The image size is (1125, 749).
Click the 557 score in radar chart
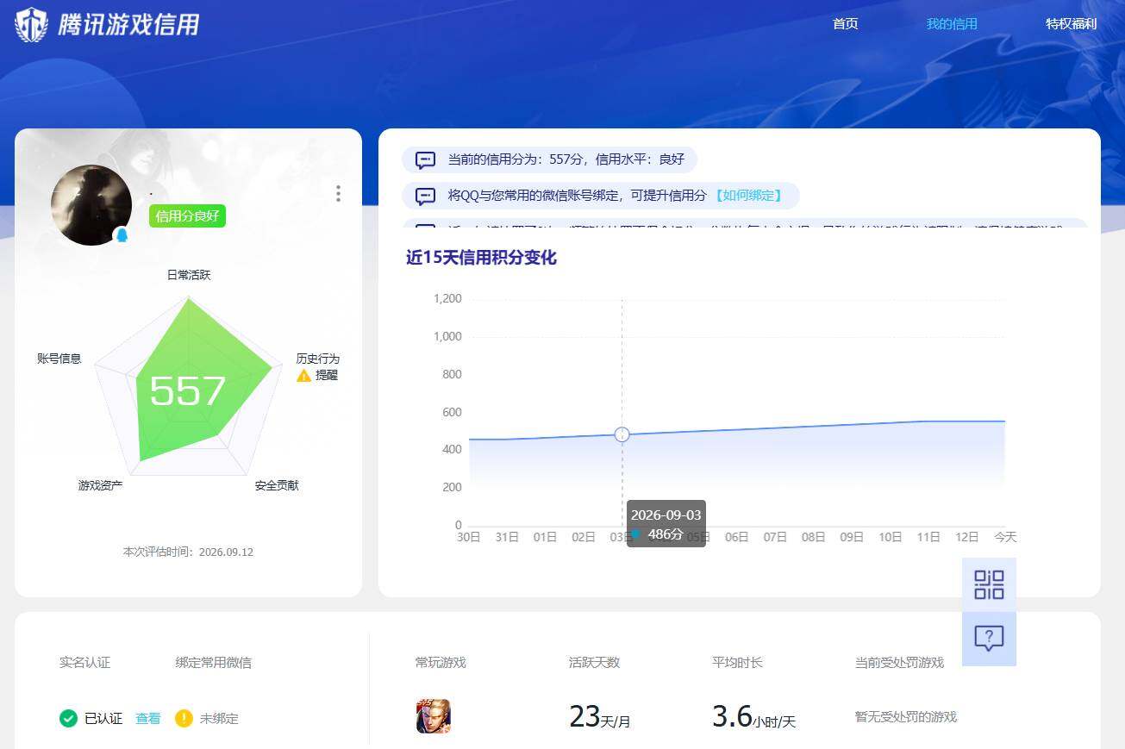click(188, 391)
